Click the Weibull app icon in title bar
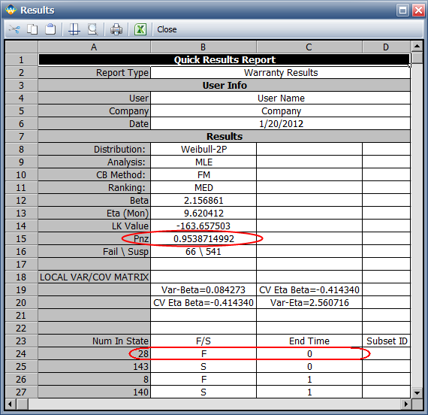 click(x=11, y=10)
